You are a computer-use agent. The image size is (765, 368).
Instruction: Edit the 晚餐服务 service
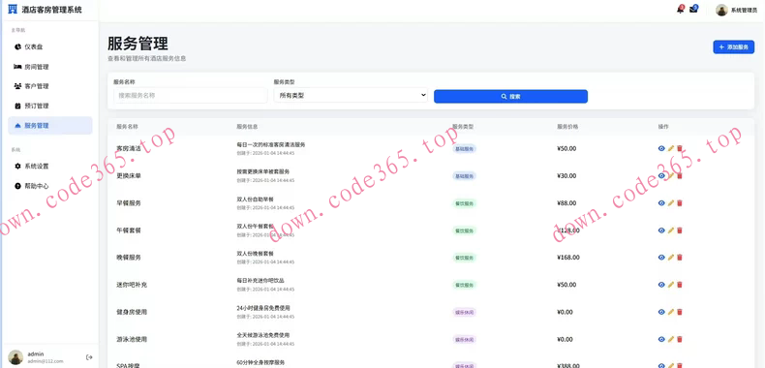pyautogui.click(x=671, y=258)
